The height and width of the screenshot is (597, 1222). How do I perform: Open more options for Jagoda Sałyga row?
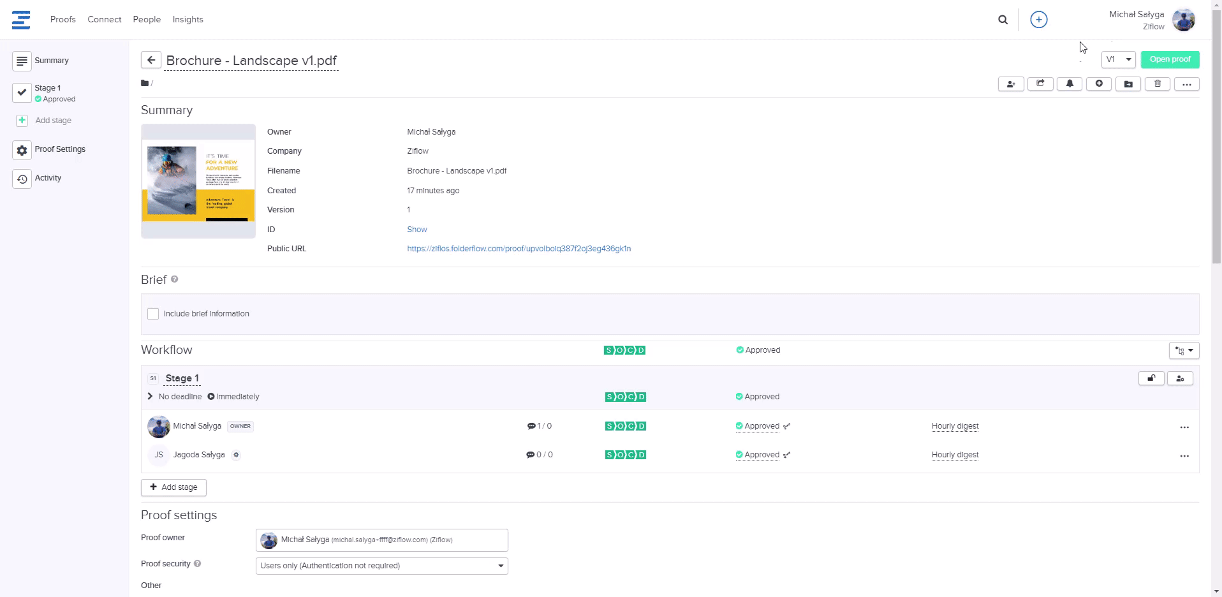pos(1184,456)
